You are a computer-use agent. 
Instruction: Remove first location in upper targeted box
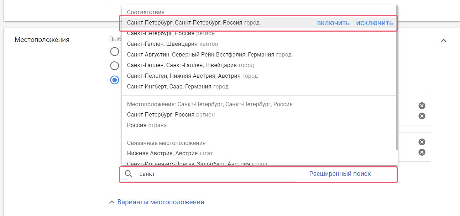(422, 106)
